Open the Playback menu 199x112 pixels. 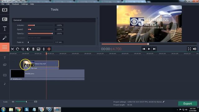tap(15, 4)
